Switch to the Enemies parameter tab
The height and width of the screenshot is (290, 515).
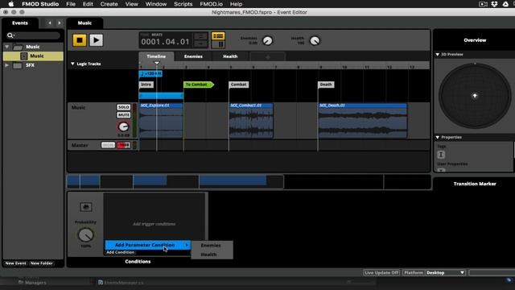pyautogui.click(x=193, y=56)
